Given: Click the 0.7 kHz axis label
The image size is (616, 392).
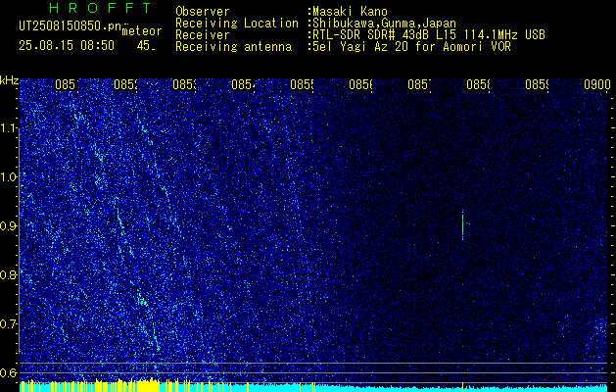Looking at the screenshot, I should click(x=9, y=324).
